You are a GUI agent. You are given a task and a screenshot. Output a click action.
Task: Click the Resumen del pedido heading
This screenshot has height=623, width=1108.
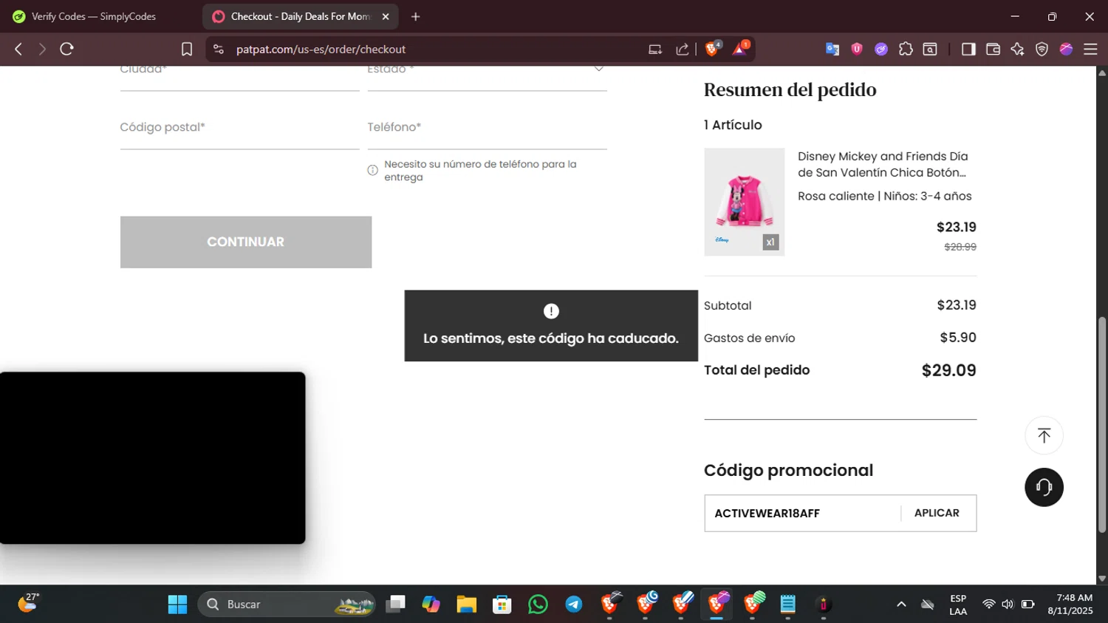pos(790,90)
